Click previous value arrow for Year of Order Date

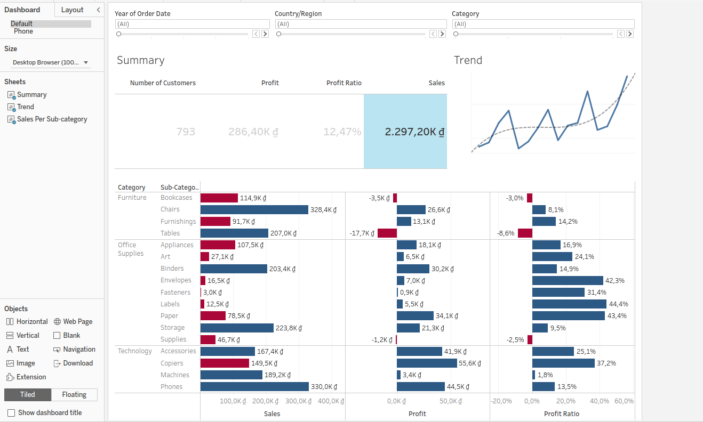(256, 34)
